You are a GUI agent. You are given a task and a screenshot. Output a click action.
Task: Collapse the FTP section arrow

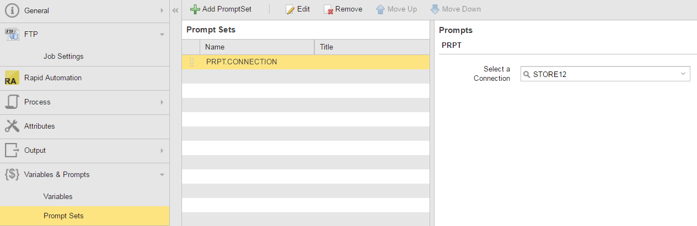tap(162, 35)
